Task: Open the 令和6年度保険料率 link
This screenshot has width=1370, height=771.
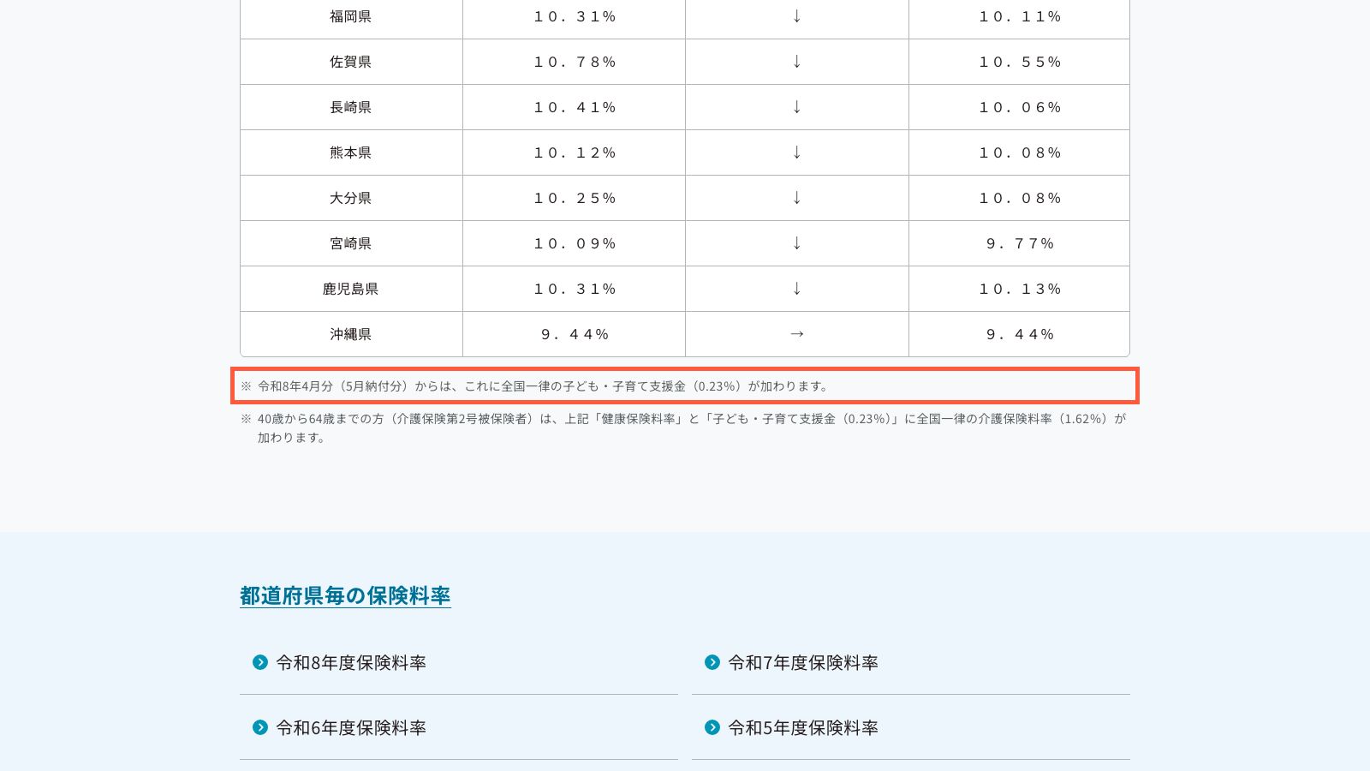Action: point(351,727)
